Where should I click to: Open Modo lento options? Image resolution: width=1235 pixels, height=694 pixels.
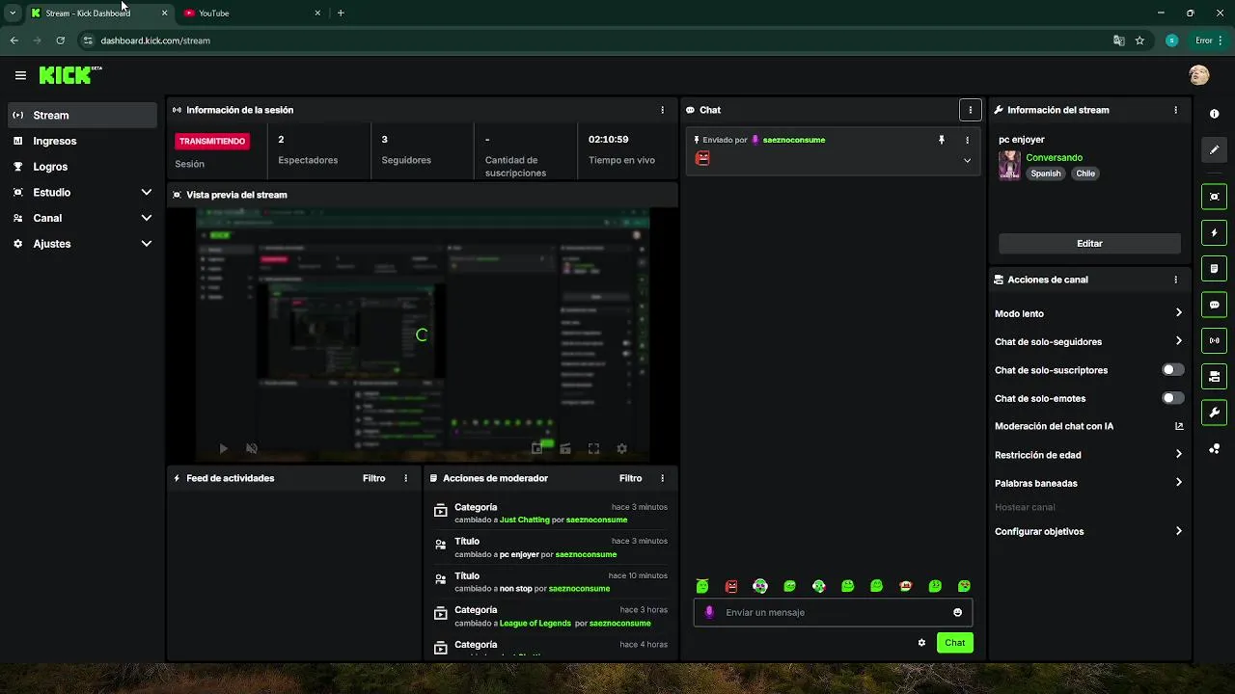point(1088,313)
